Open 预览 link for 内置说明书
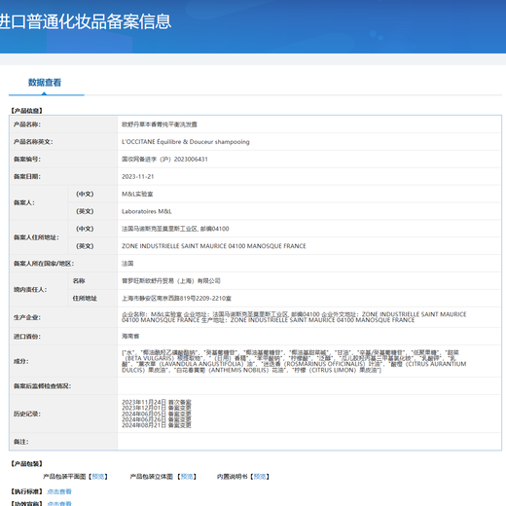 [260, 477]
